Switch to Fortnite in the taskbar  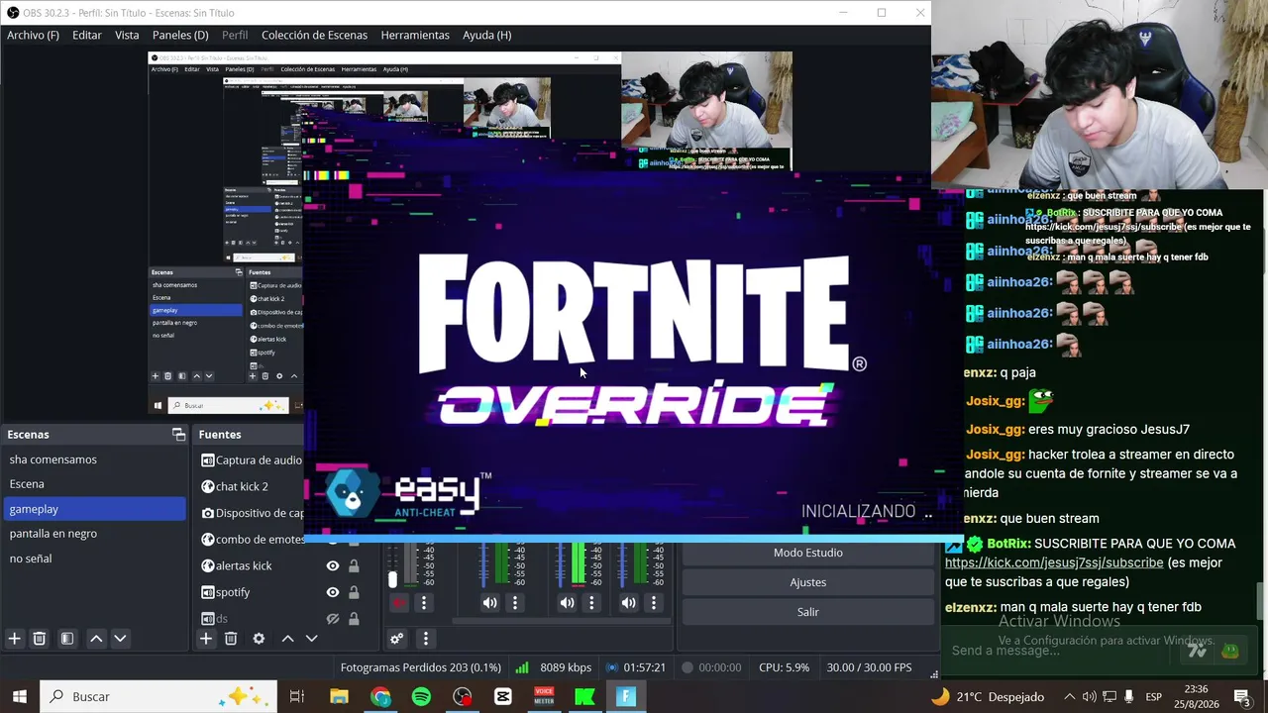(625, 696)
